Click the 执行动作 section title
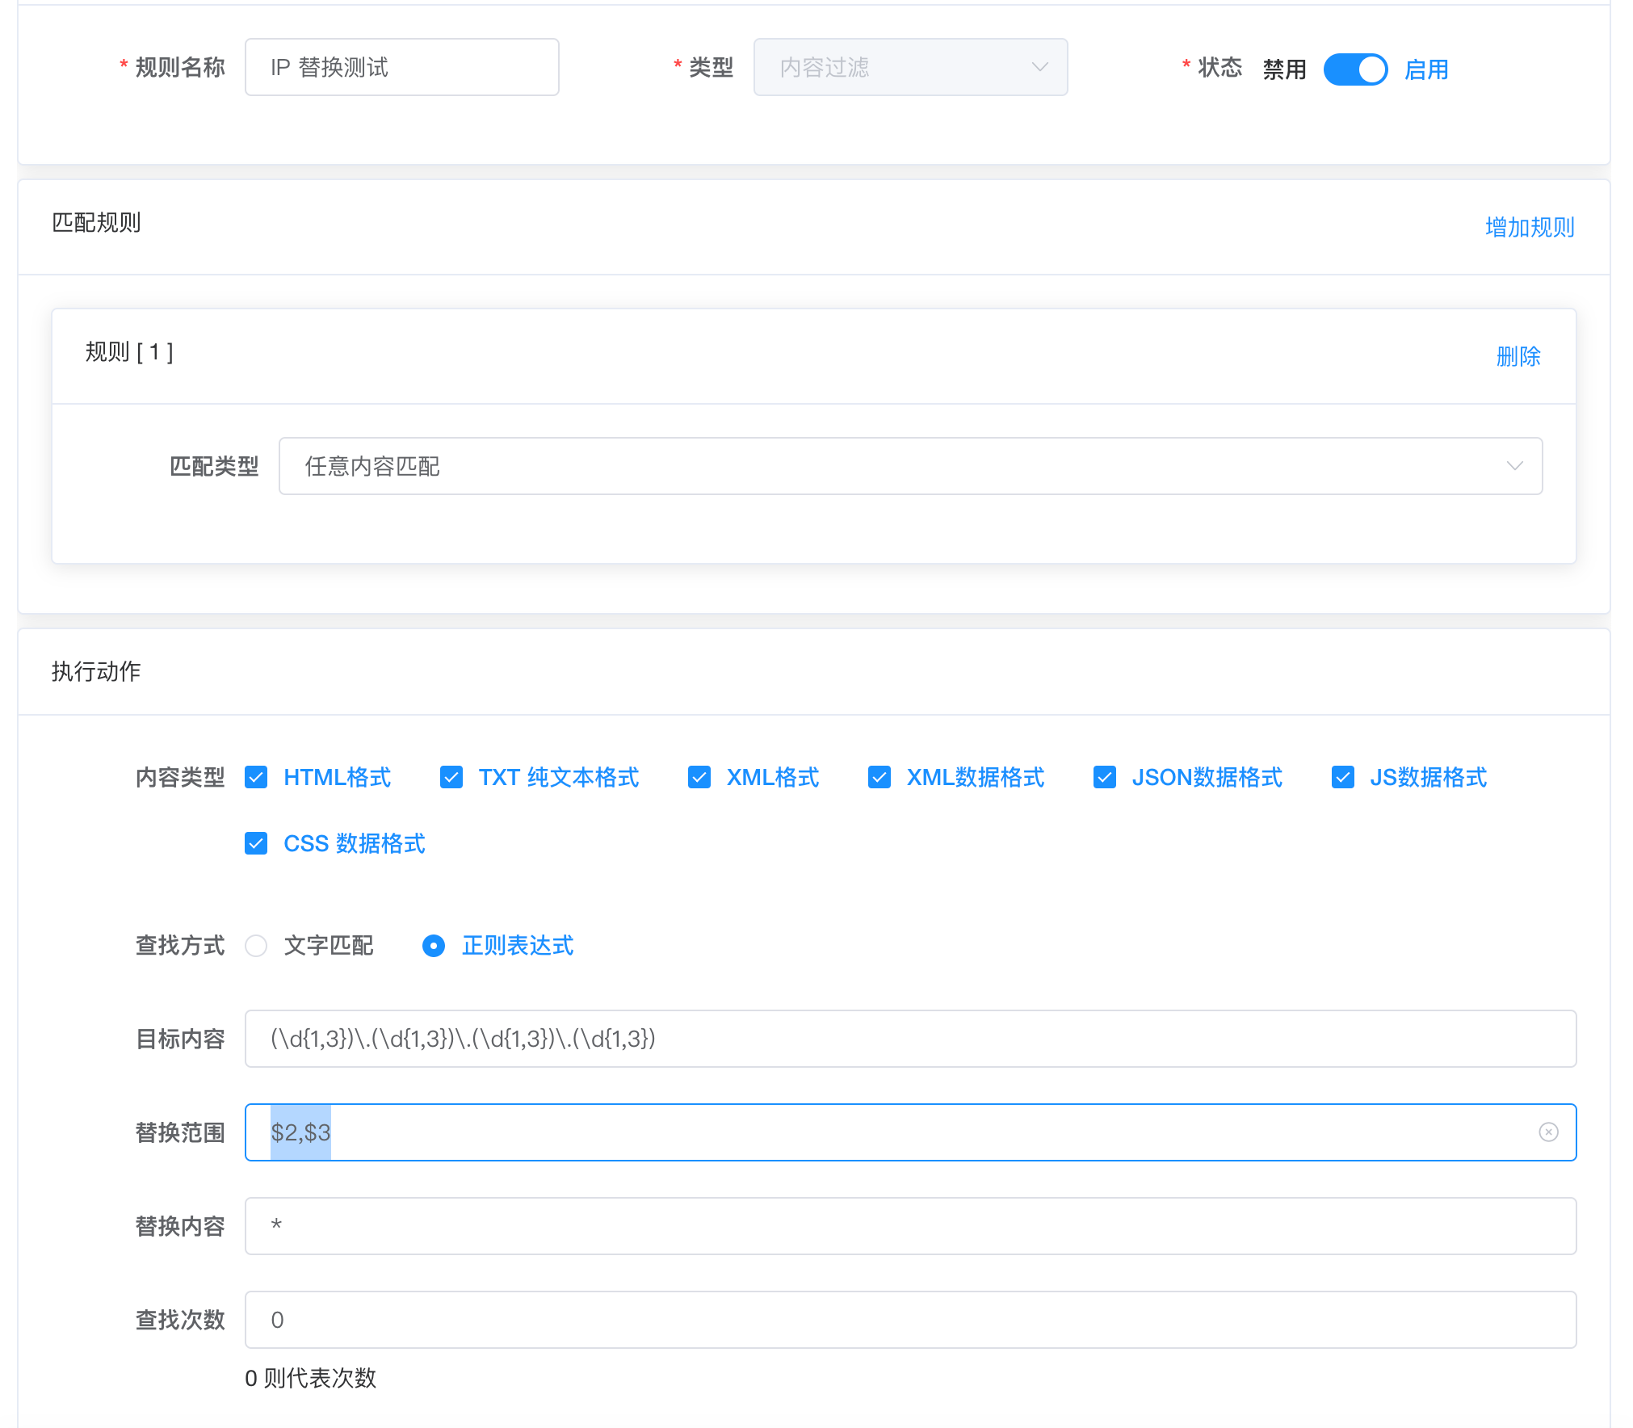This screenshot has height=1428, width=1633. point(96,671)
